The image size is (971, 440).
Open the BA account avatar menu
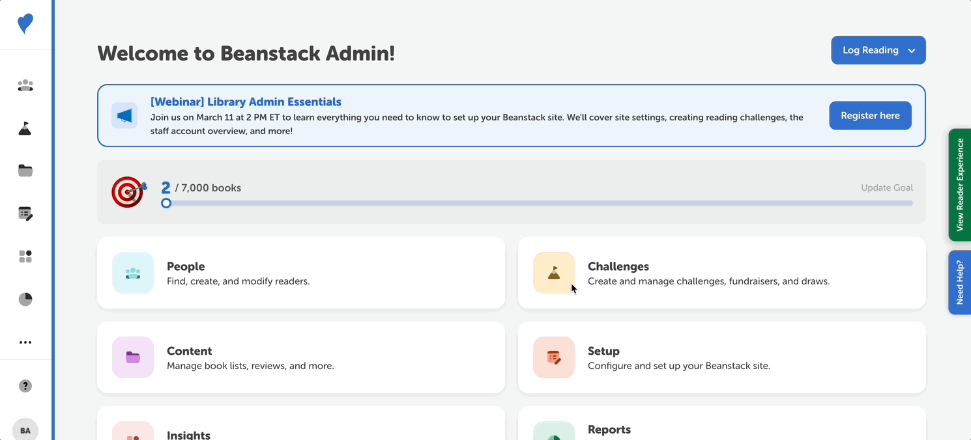coord(25,430)
